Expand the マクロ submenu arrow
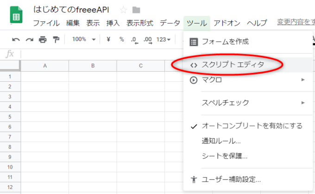Viewport: 315px width, 194px height. 303,80
